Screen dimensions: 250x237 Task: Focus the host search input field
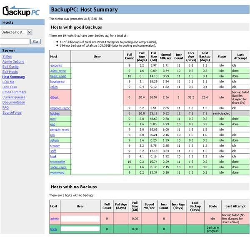(x=15, y=42)
